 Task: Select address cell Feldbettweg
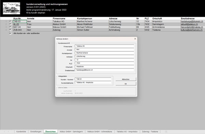point(122,27)
